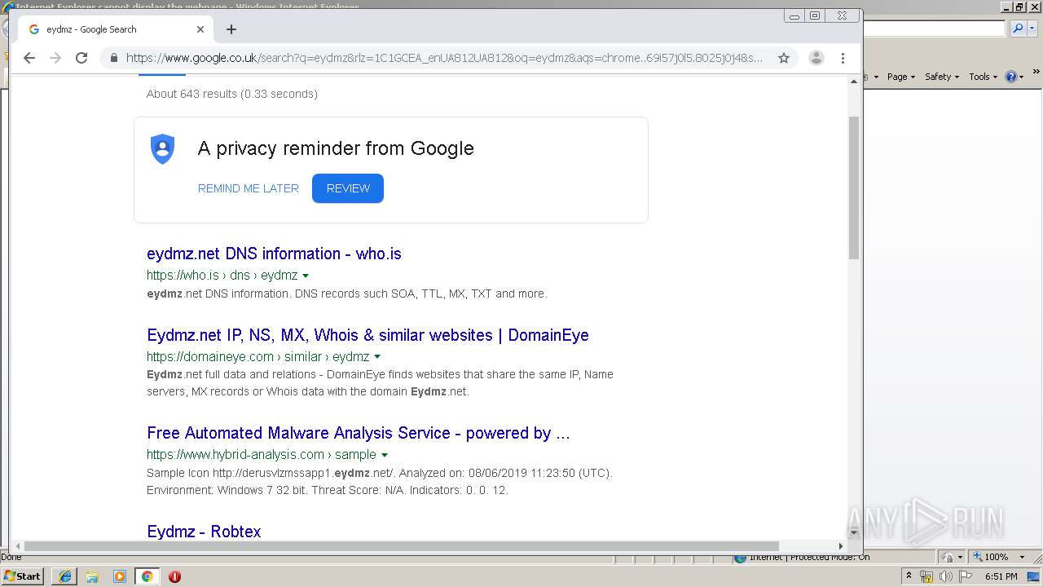Click the 'About 643 results' text

point(232,94)
